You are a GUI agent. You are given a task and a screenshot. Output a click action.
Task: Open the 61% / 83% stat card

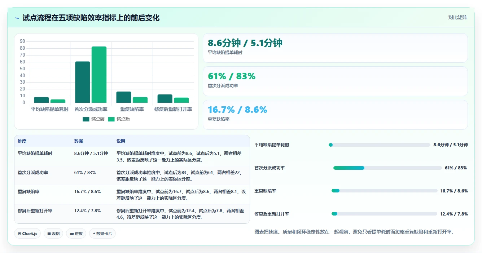click(335, 81)
